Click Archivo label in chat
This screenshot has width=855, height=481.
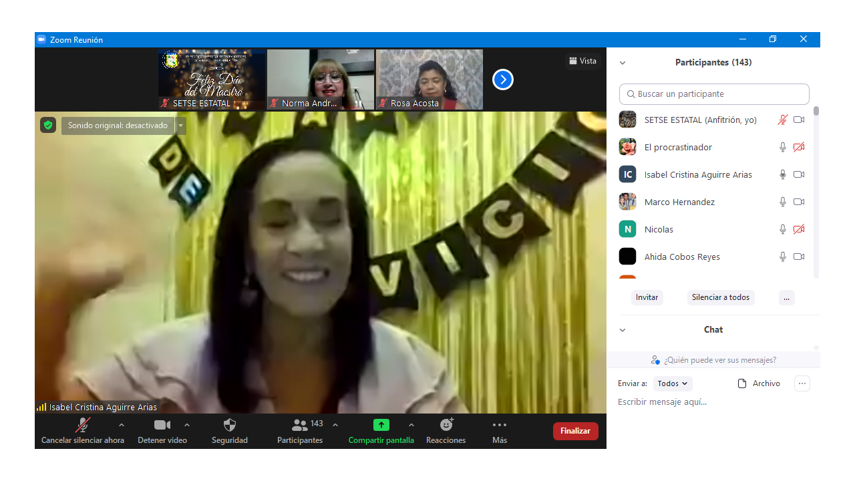pos(766,383)
